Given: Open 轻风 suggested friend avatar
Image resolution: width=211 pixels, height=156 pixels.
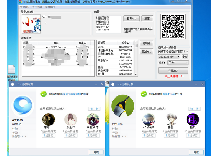Looking at the screenshot, I should pyautogui.click(x=193, y=119).
